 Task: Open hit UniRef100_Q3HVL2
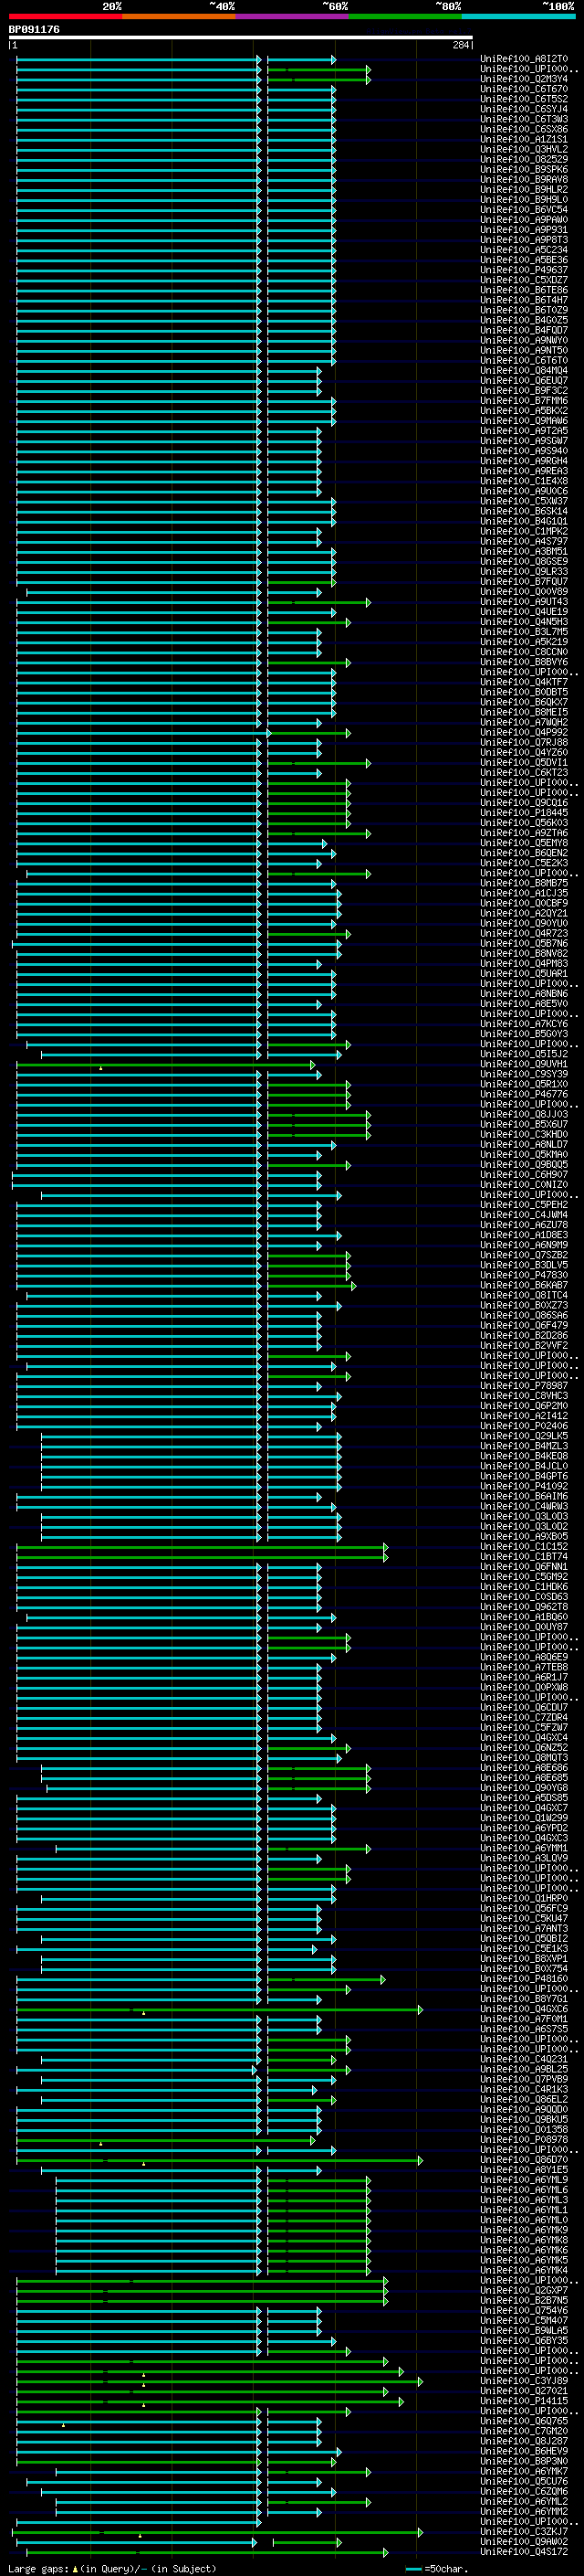tap(524, 149)
